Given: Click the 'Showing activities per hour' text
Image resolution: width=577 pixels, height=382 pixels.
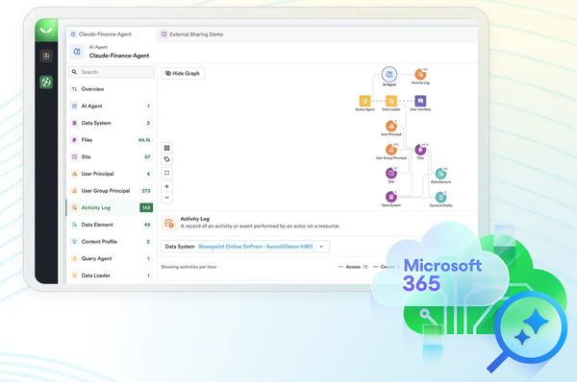Looking at the screenshot, I should pyautogui.click(x=188, y=267).
